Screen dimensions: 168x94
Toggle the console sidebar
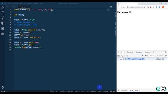point(118,56)
